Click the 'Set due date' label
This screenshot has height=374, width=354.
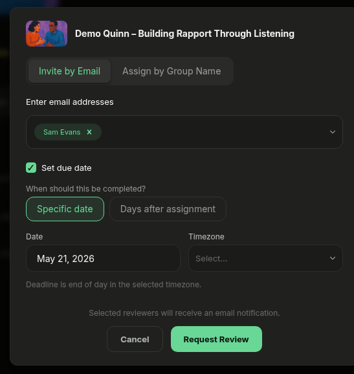coord(66,168)
